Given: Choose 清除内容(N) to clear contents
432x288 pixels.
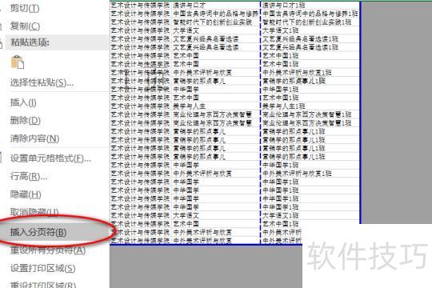Looking at the screenshot, I should click(34, 138).
